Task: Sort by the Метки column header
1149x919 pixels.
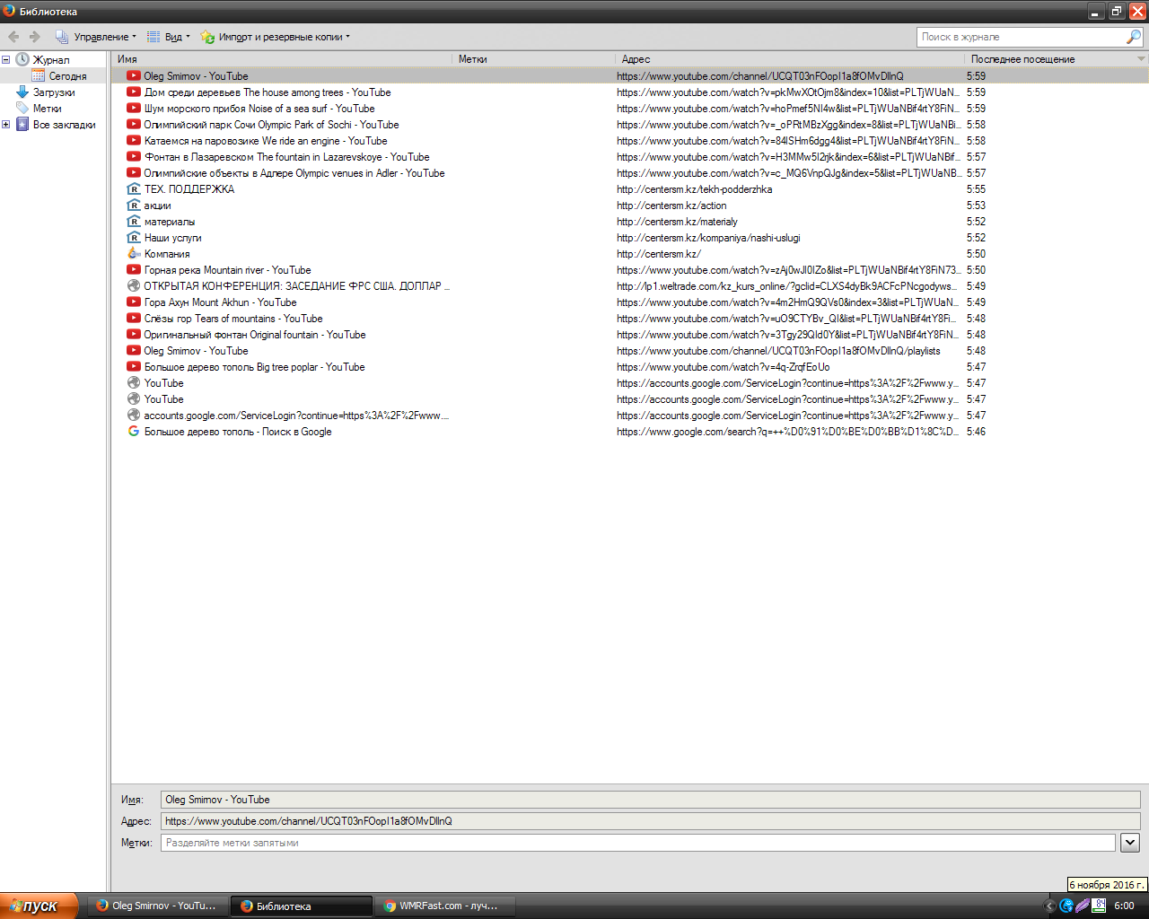Action: (534, 59)
